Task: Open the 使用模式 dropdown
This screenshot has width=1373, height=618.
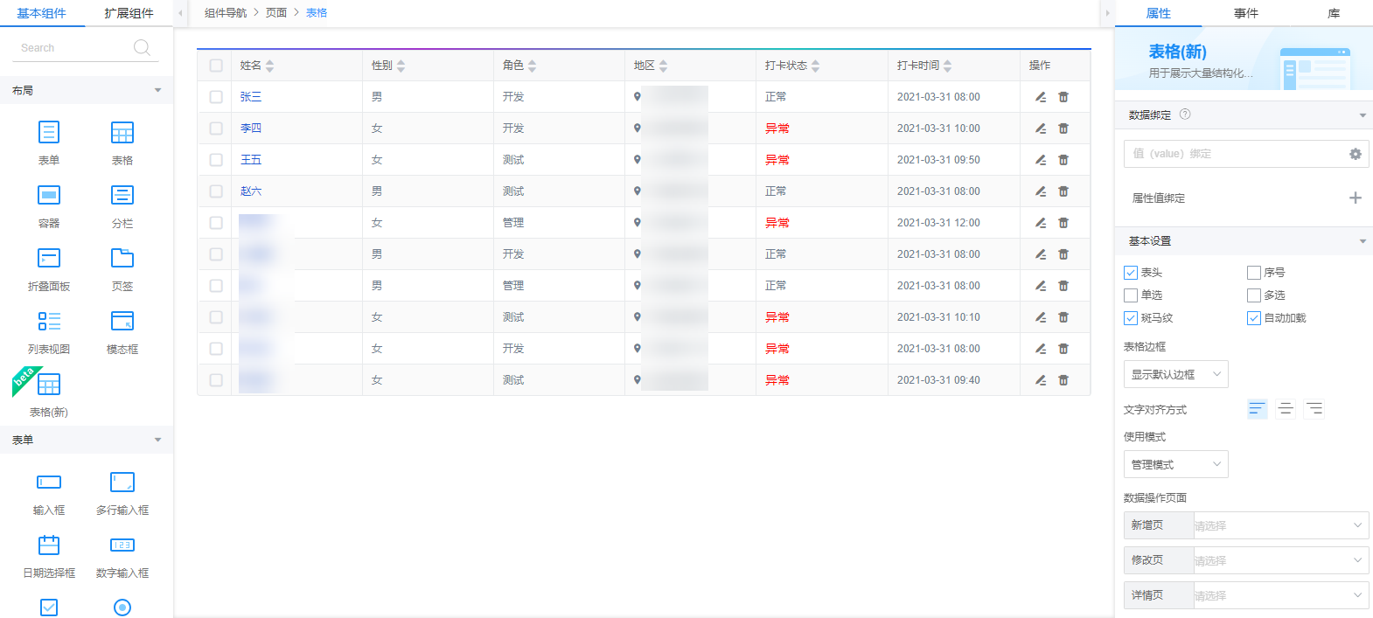Action: (x=1176, y=464)
